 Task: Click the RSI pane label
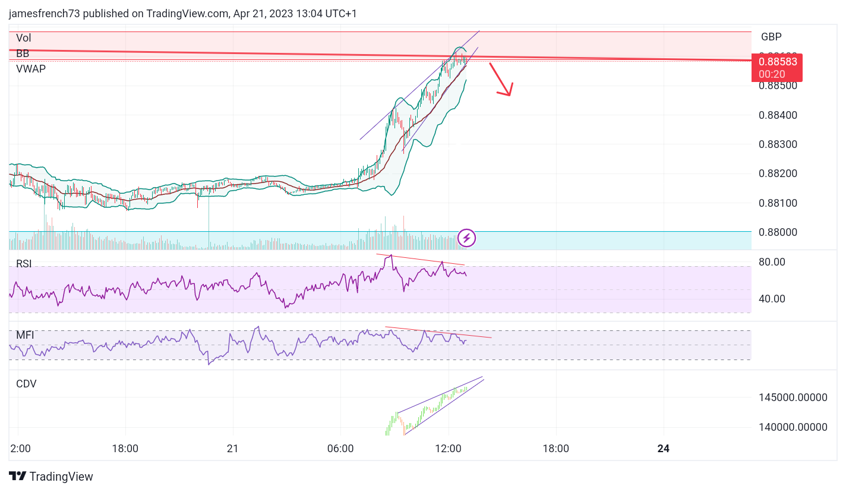click(x=24, y=264)
